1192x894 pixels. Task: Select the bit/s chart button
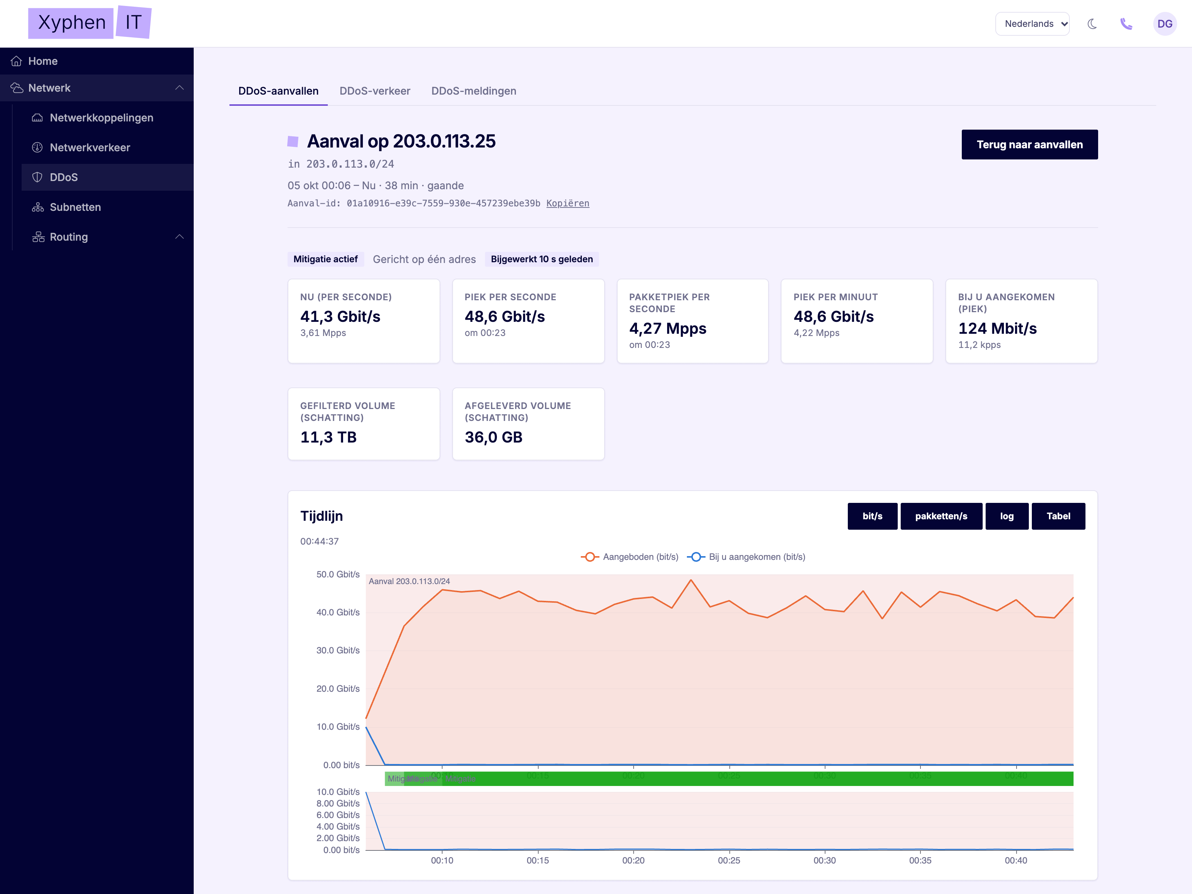872,516
